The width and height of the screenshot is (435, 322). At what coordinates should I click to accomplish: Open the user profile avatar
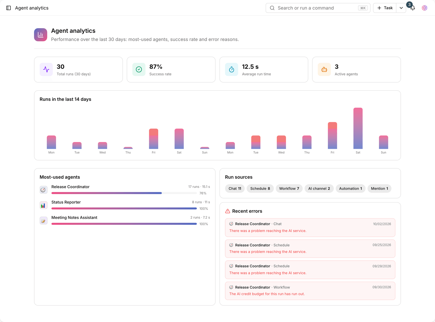[x=424, y=8]
